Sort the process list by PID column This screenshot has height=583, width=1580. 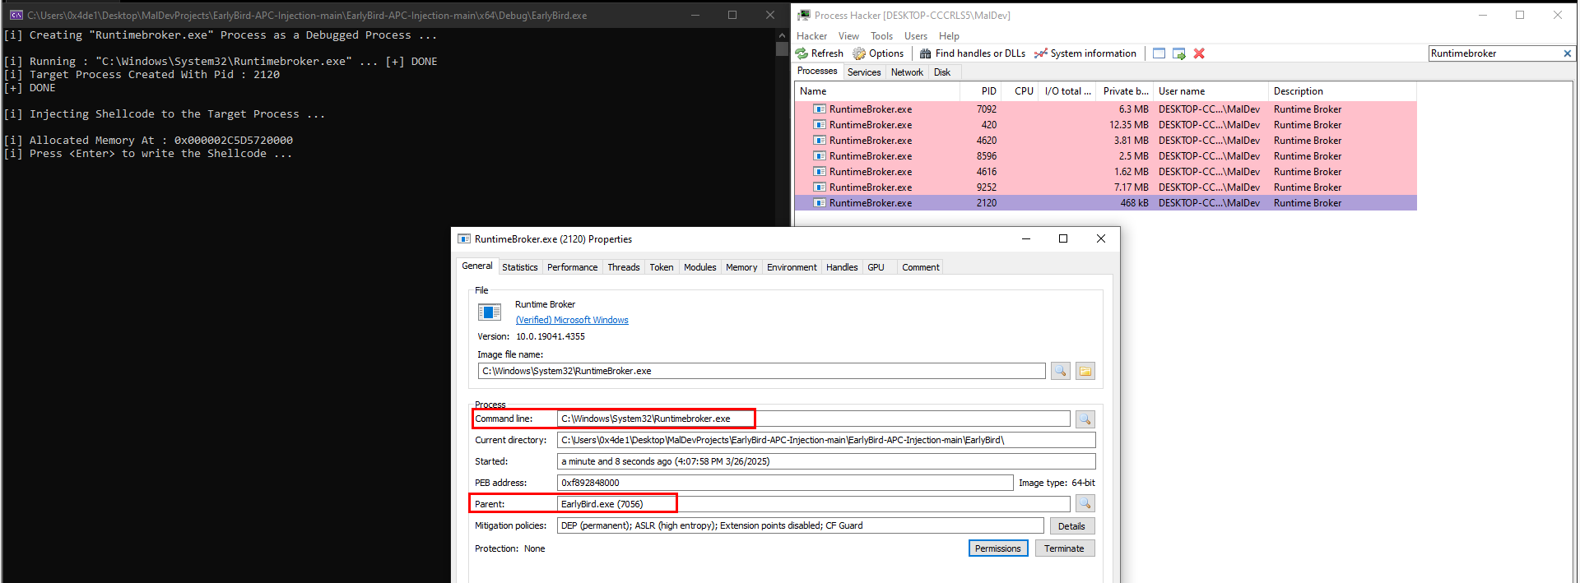point(981,91)
